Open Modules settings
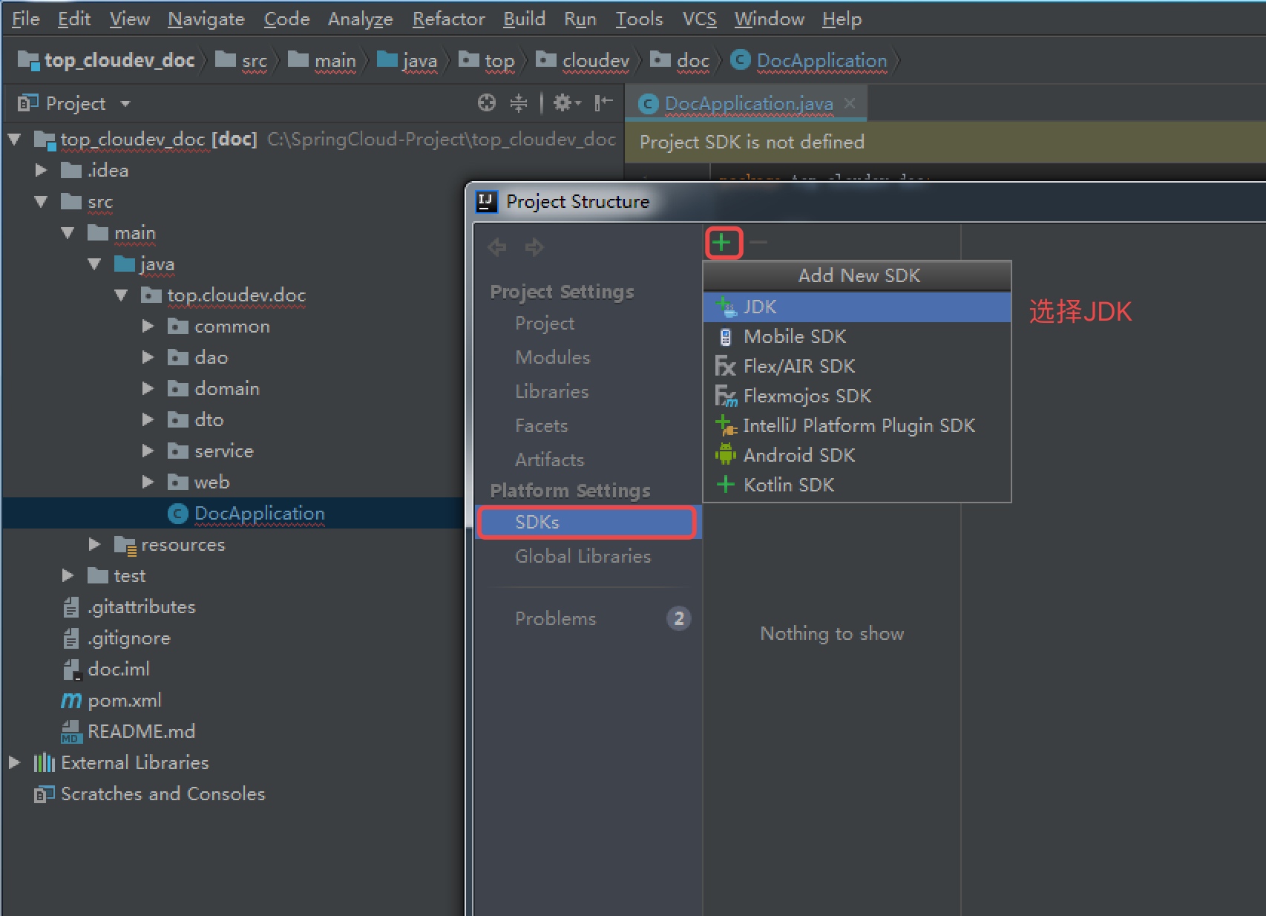The width and height of the screenshot is (1266, 916). point(553,357)
